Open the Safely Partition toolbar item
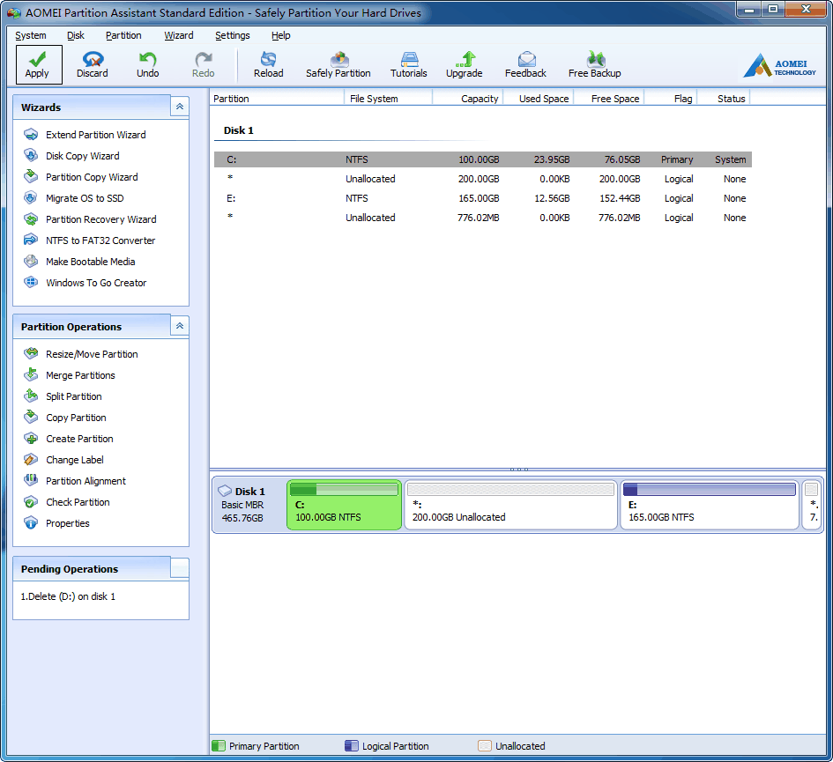The width and height of the screenshot is (833, 762). click(x=338, y=64)
